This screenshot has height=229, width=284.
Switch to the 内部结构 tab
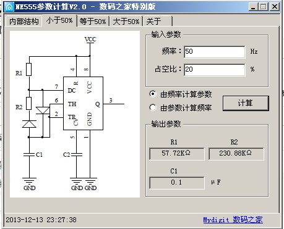[24, 21]
